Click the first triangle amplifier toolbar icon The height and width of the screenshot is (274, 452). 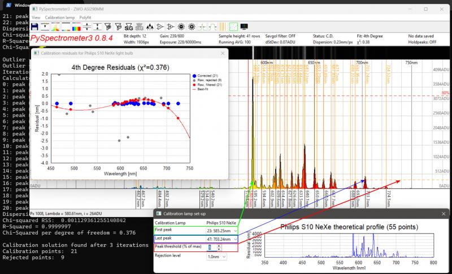click(159, 26)
